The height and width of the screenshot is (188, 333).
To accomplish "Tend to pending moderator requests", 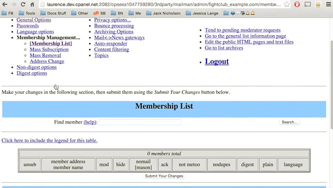I will click(243, 30).
